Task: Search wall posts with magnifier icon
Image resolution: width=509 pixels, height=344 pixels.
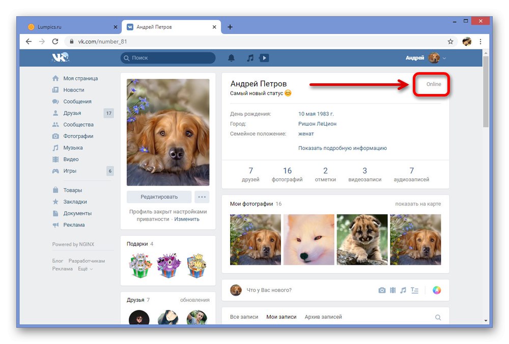Action: tap(438, 317)
